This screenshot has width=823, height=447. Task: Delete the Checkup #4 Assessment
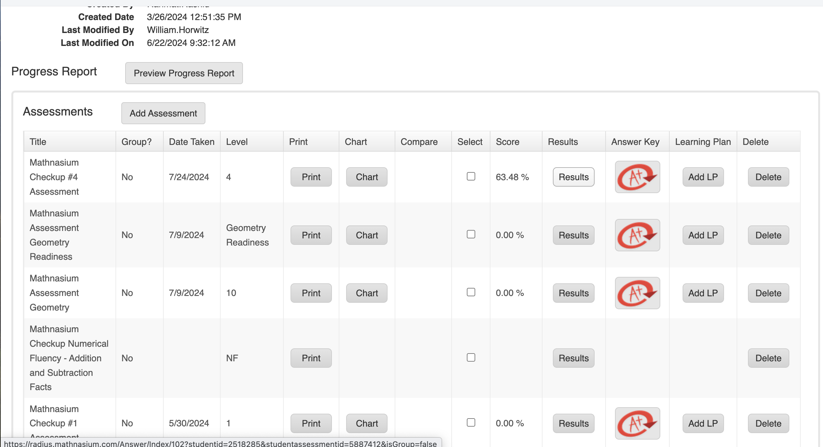(768, 177)
